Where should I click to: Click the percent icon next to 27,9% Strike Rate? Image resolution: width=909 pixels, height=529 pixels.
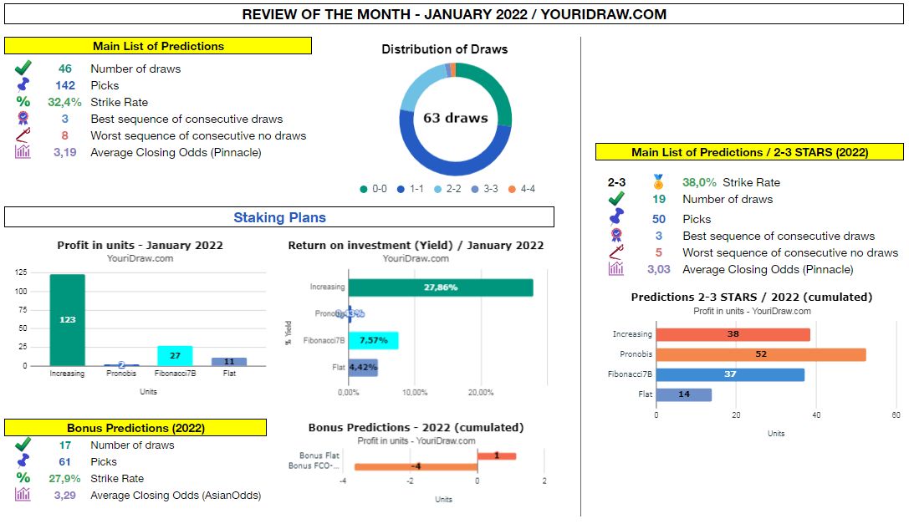tap(23, 478)
